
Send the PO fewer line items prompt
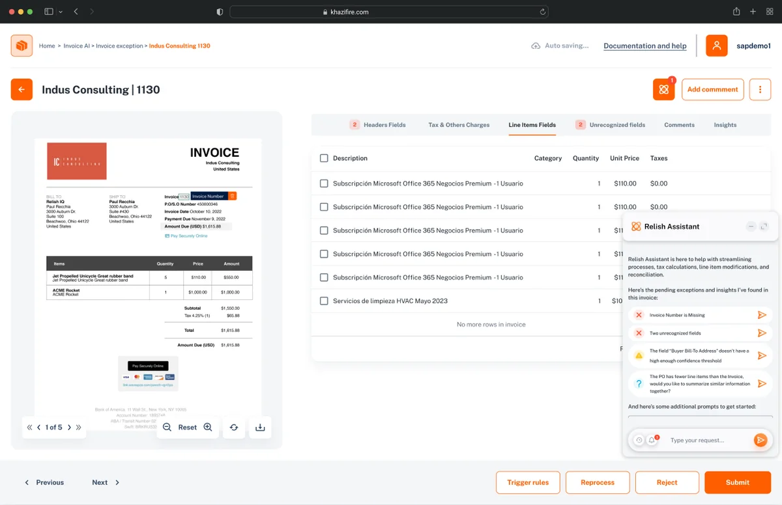click(x=762, y=384)
